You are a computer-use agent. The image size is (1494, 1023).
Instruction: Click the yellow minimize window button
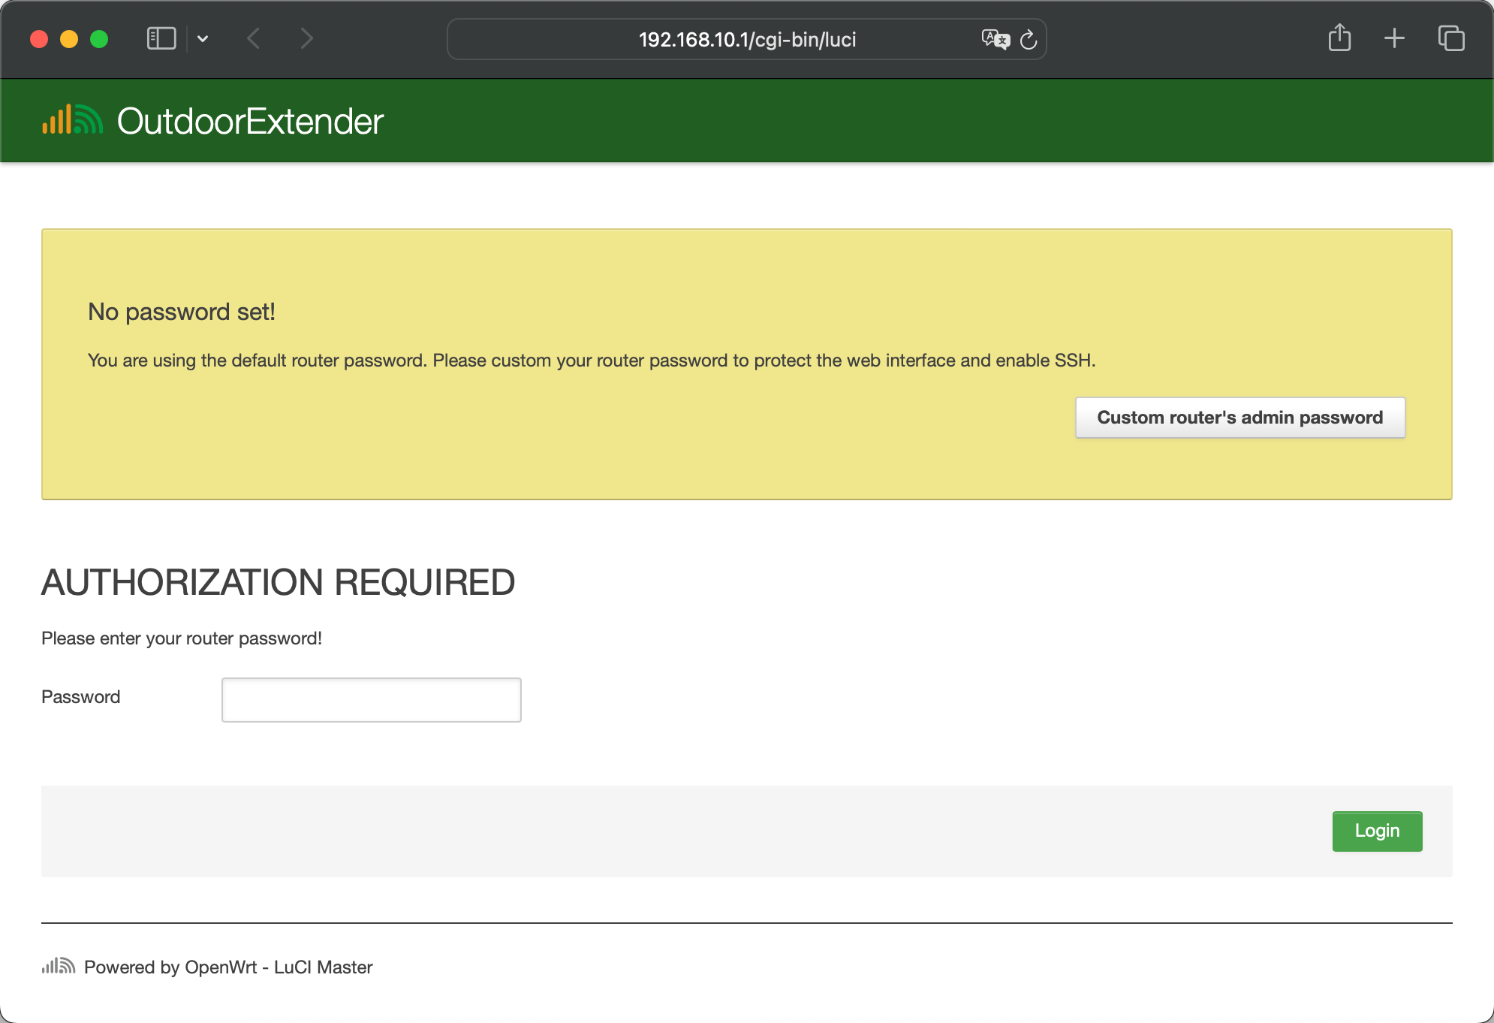tap(69, 39)
